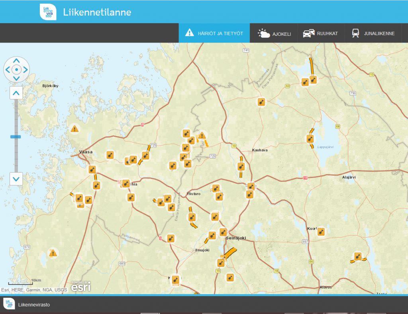Screen dimensions: 408x314
Task: Select the Junaliikenne tab
Action: (x=373, y=33)
